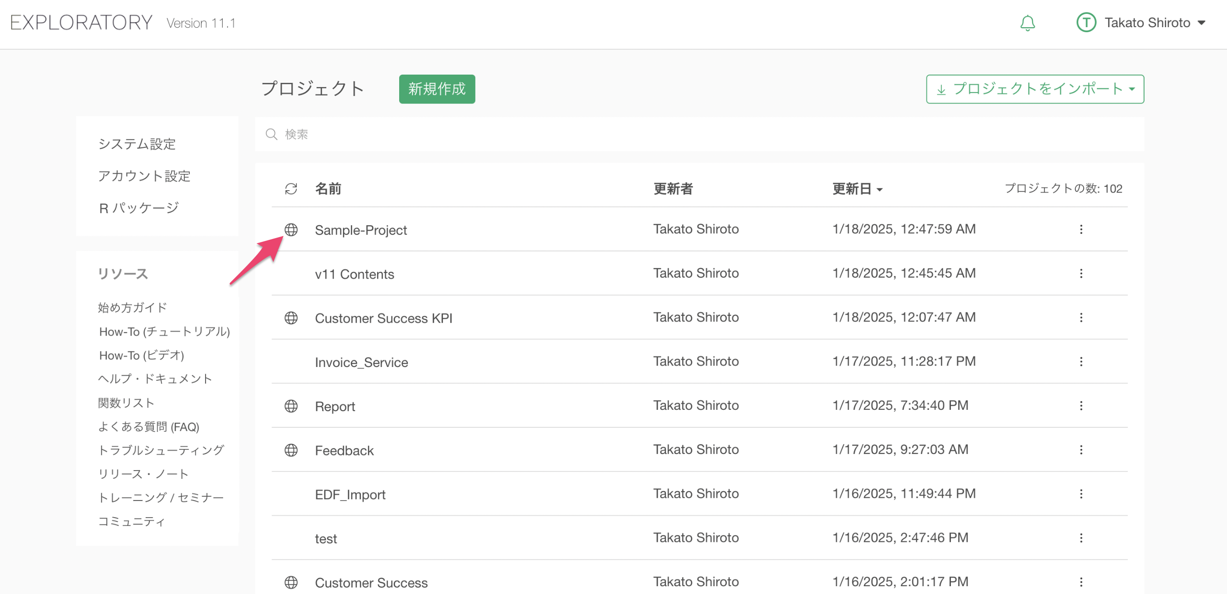Viewport: 1227px width, 594px height.
Task: Open the more options menu for Invoice_Service
Action: pyautogui.click(x=1081, y=362)
